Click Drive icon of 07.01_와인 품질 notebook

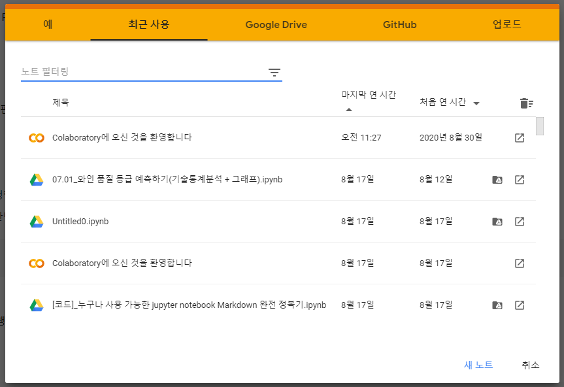point(37,180)
